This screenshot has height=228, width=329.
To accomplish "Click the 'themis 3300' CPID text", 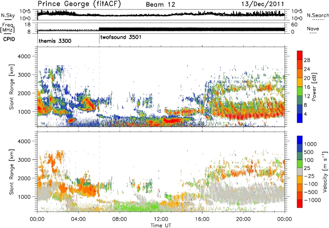I will click(55, 41).
